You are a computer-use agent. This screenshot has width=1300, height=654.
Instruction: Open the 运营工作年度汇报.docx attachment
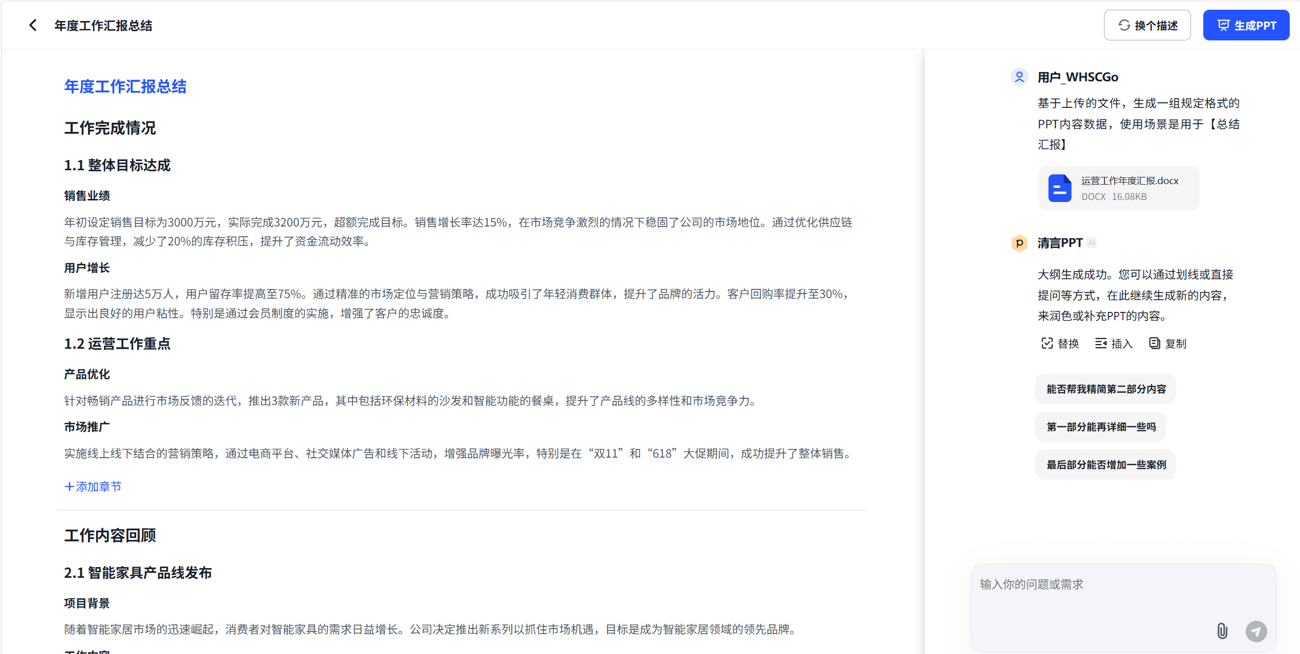point(1129,181)
